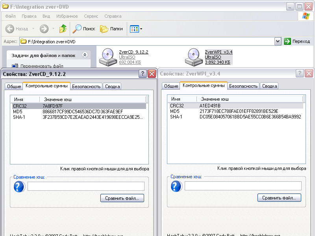Open the Поиск search tool
The height and width of the screenshot is (236, 315).
(84, 29)
